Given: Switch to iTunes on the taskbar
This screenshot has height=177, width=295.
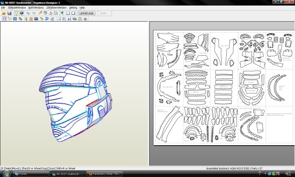Looking at the screenshot, I should click(x=31, y=174).
